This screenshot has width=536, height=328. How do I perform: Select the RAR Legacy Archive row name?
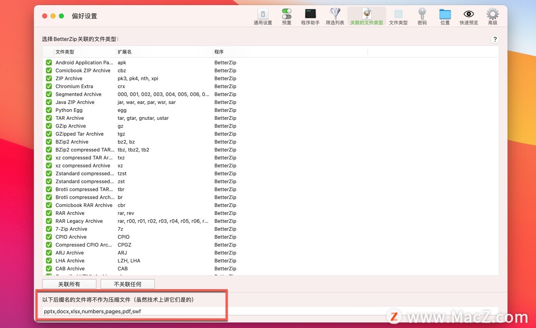point(79,221)
